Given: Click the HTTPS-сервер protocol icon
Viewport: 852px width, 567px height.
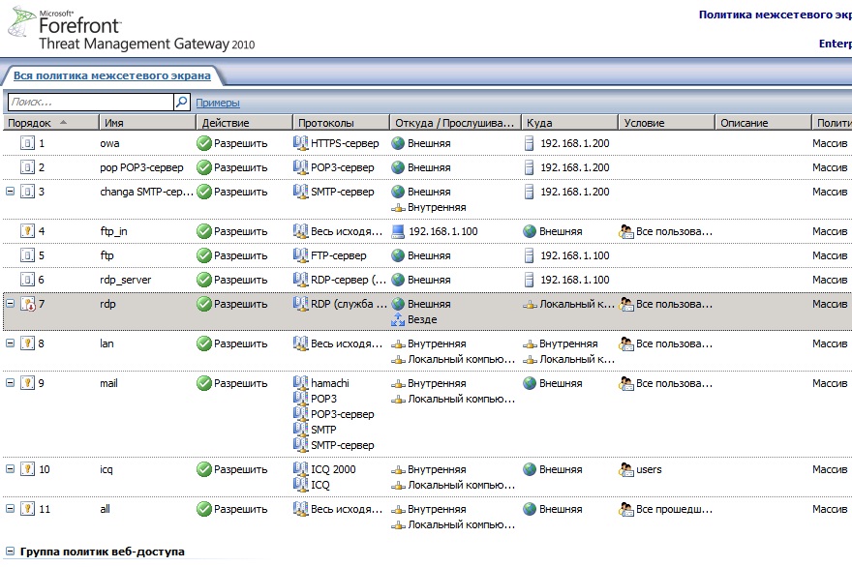Looking at the screenshot, I should point(300,143).
